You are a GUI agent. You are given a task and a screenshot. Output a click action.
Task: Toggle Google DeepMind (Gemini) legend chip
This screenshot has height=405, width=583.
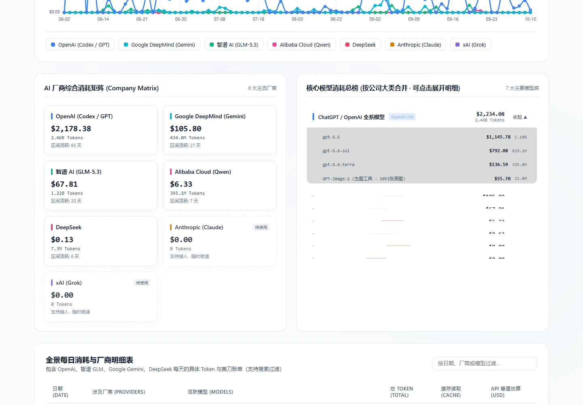(x=159, y=45)
